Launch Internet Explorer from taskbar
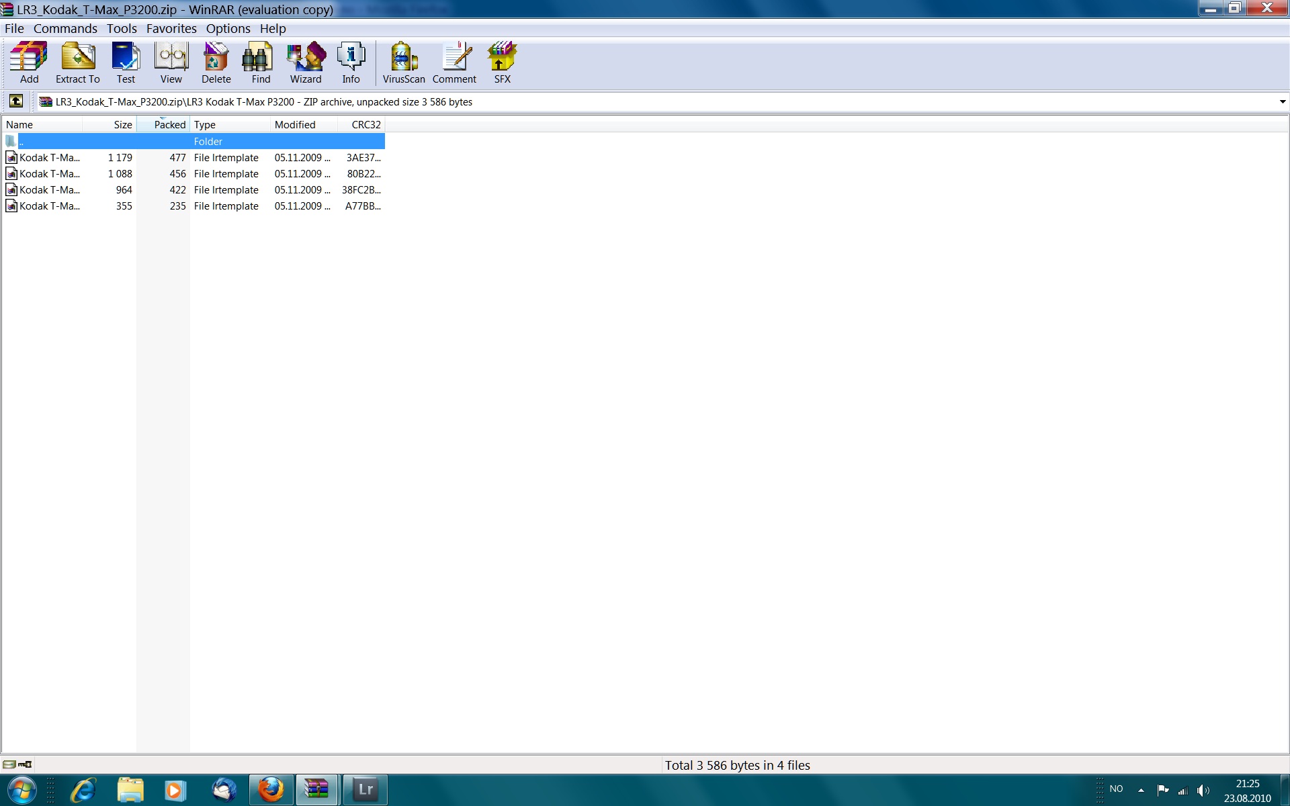This screenshot has width=1290, height=806. (x=83, y=790)
